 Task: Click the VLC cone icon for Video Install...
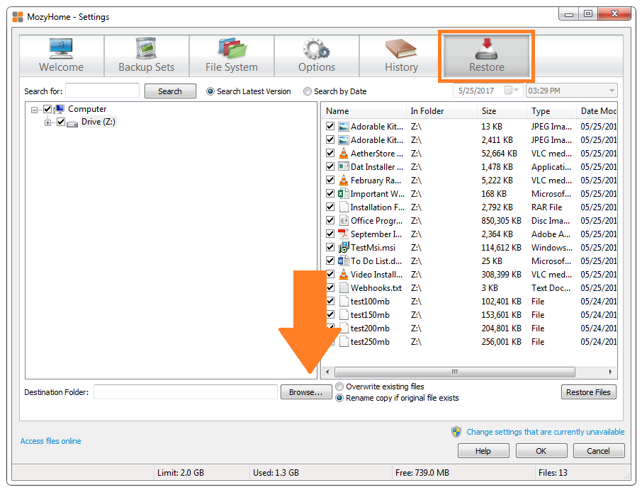pyautogui.click(x=344, y=274)
